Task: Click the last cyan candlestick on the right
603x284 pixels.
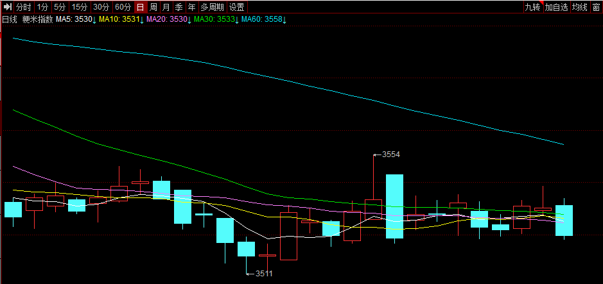Action: tap(564, 221)
